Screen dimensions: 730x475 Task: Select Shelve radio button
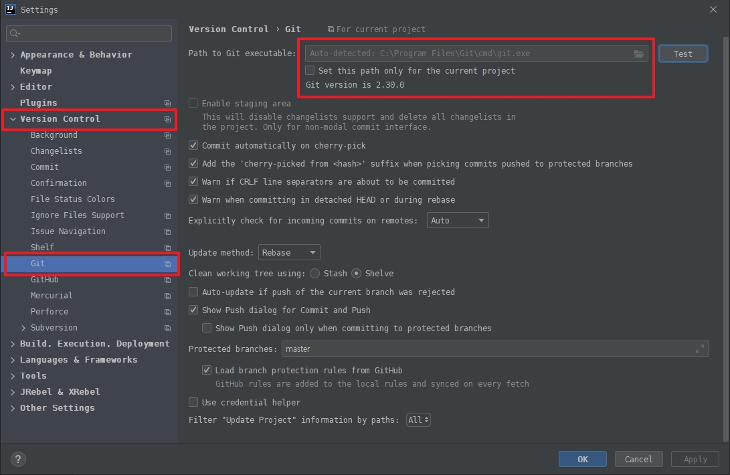356,274
